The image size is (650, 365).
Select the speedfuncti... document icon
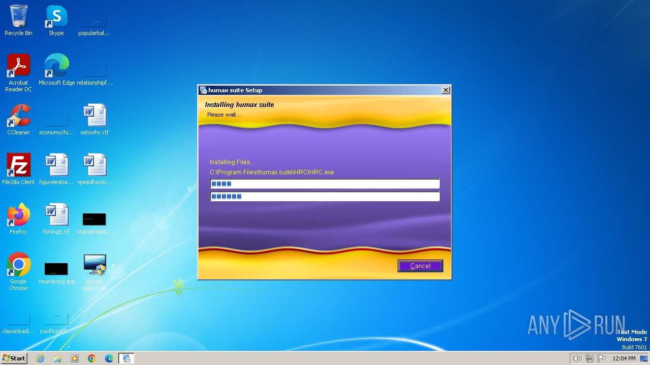pos(94,169)
